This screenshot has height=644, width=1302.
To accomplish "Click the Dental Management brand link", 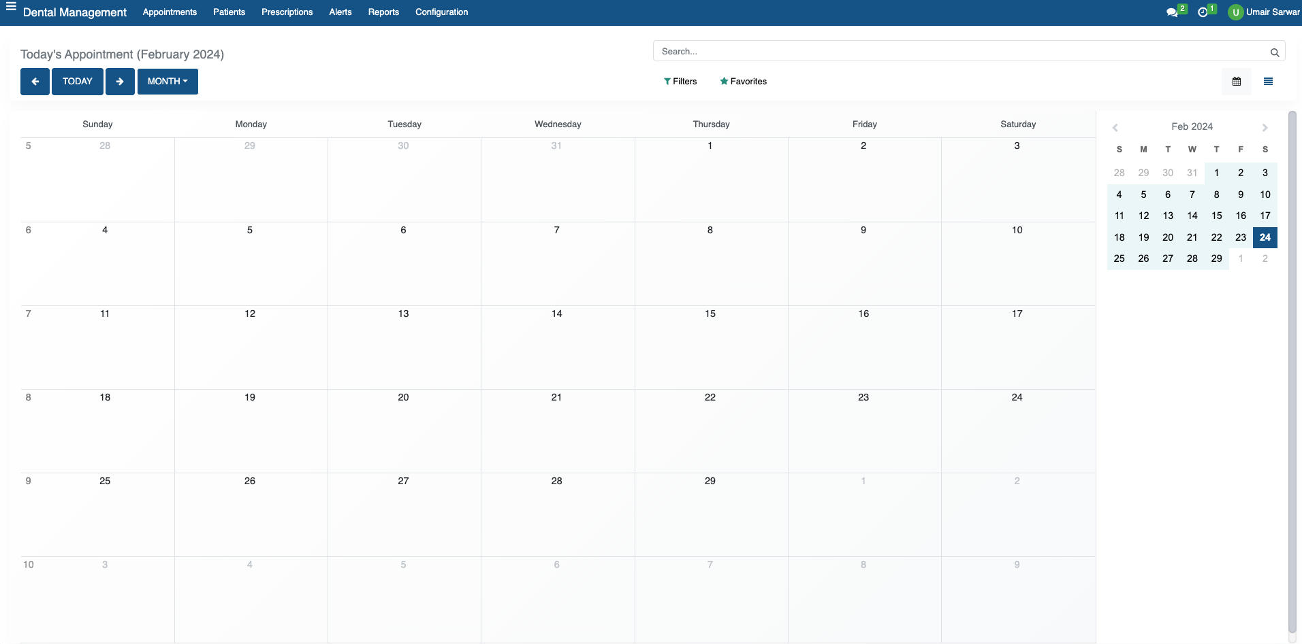I will tap(75, 12).
